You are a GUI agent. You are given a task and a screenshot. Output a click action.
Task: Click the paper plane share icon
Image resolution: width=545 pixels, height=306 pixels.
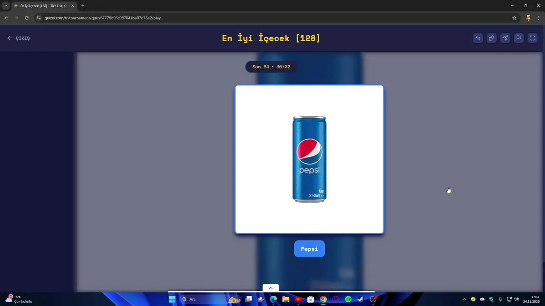[505, 38]
